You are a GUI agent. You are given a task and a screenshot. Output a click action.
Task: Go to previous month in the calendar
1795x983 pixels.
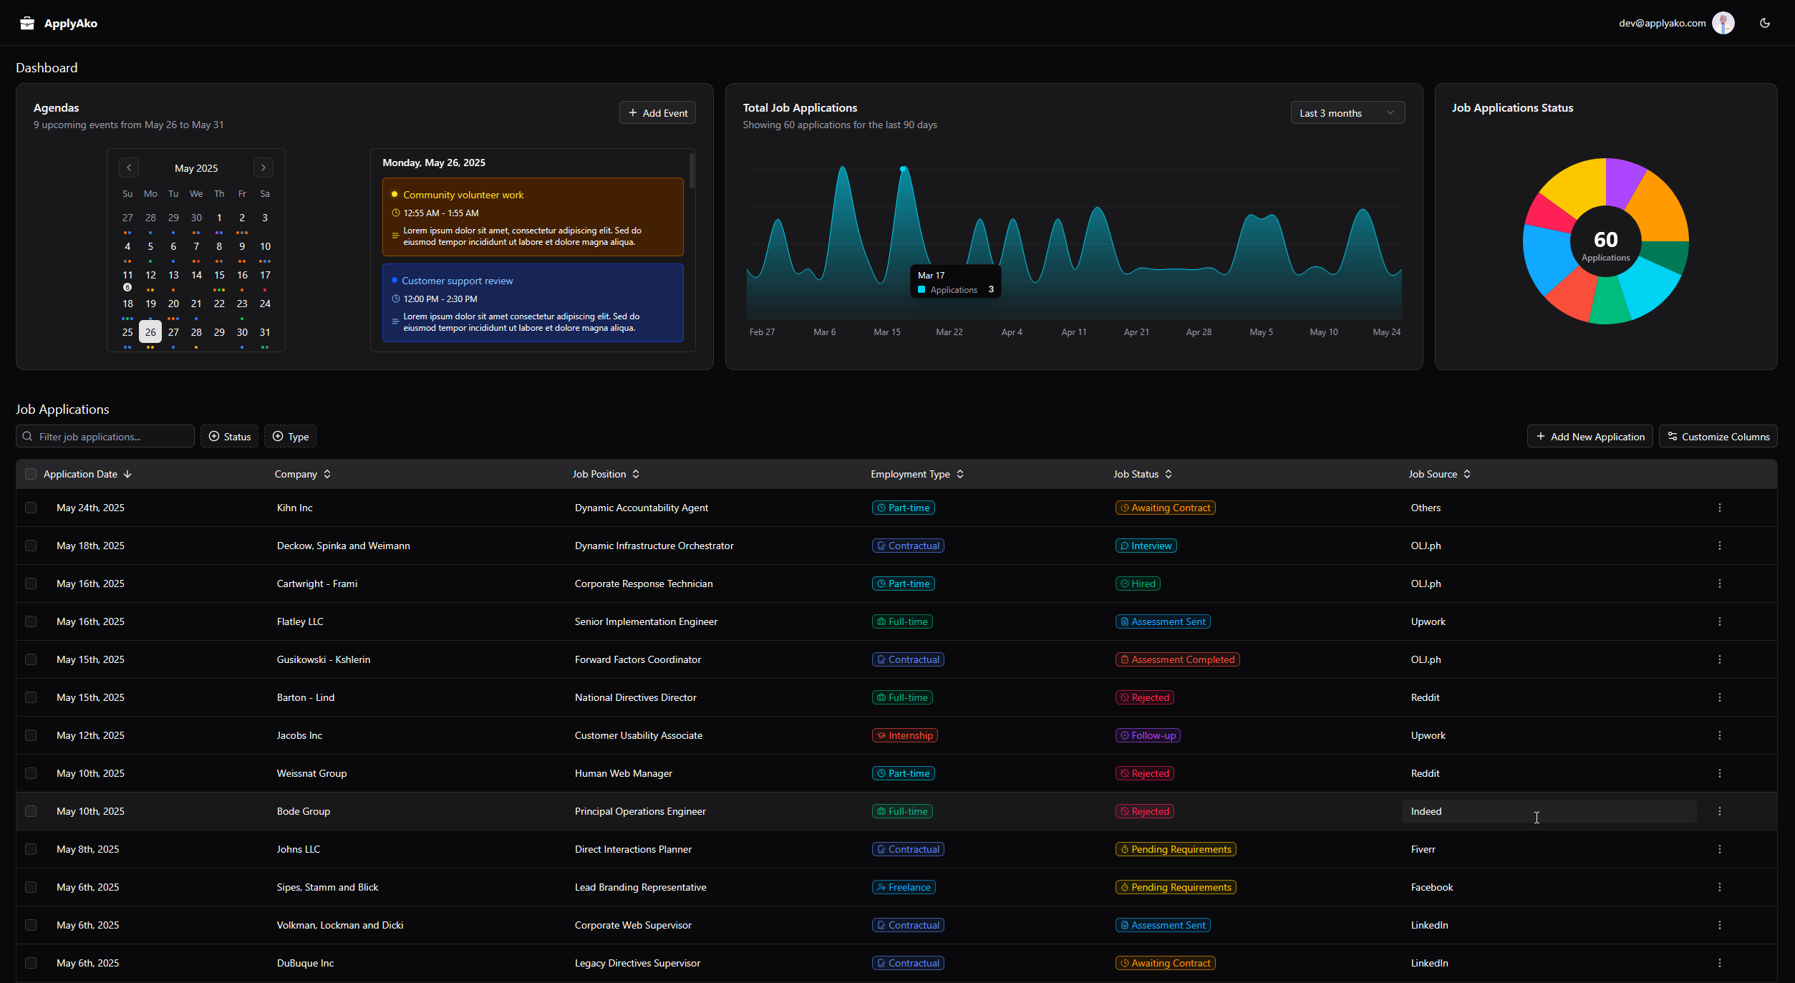128,167
